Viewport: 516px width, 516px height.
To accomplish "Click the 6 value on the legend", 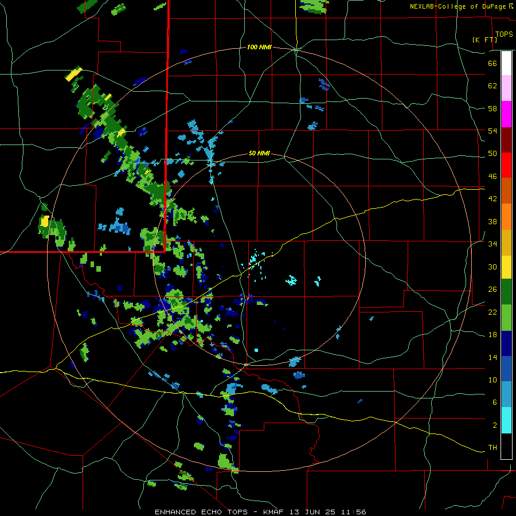I will (x=495, y=402).
